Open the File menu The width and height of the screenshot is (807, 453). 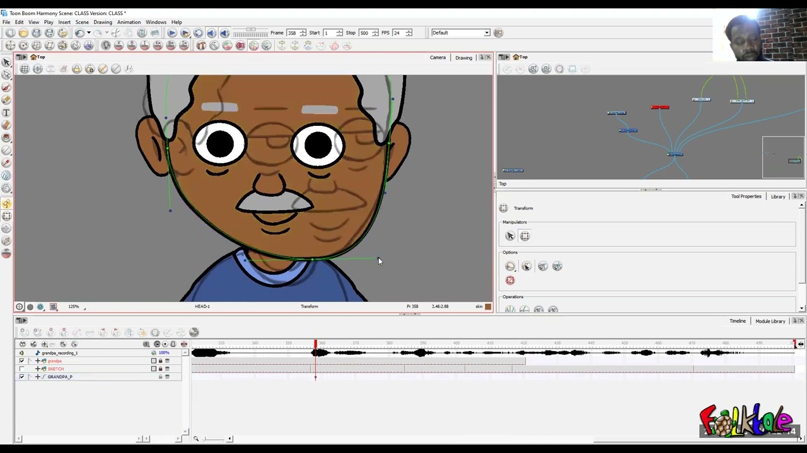pos(6,22)
